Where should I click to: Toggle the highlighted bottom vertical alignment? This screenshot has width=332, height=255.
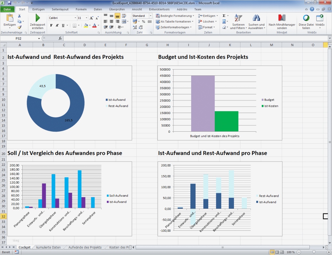pyautogui.click(x=117, y=16)
